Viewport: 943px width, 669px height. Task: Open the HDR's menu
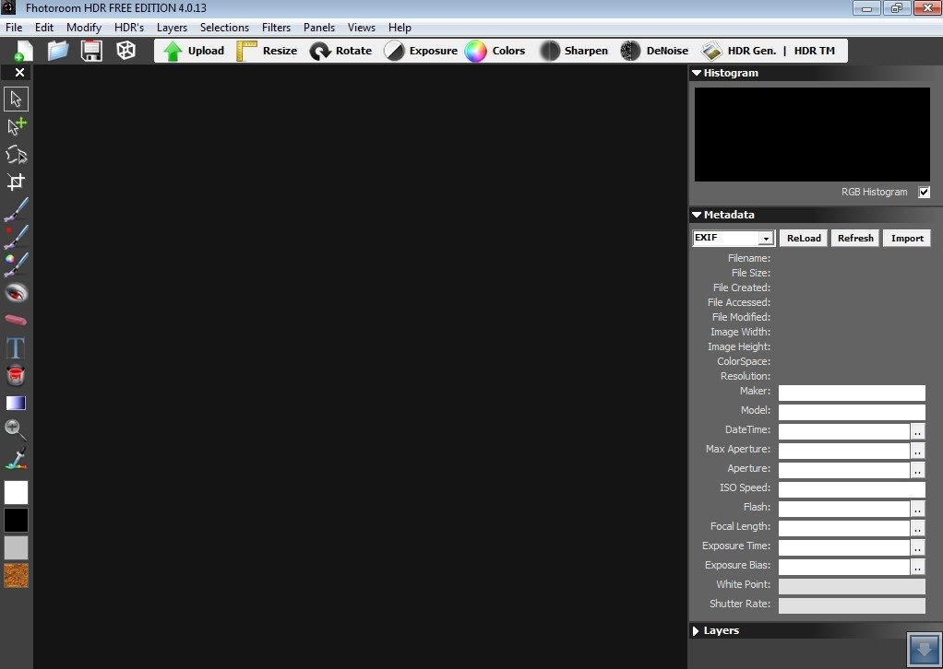129,28
